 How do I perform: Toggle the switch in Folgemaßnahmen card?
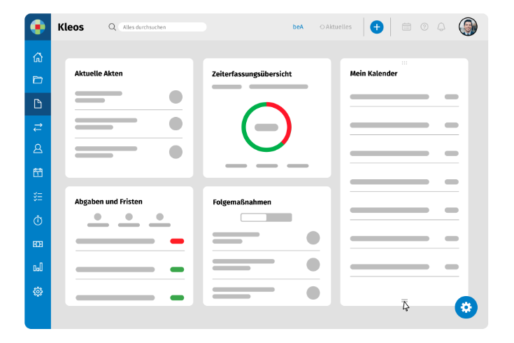(x=266, y=218)
